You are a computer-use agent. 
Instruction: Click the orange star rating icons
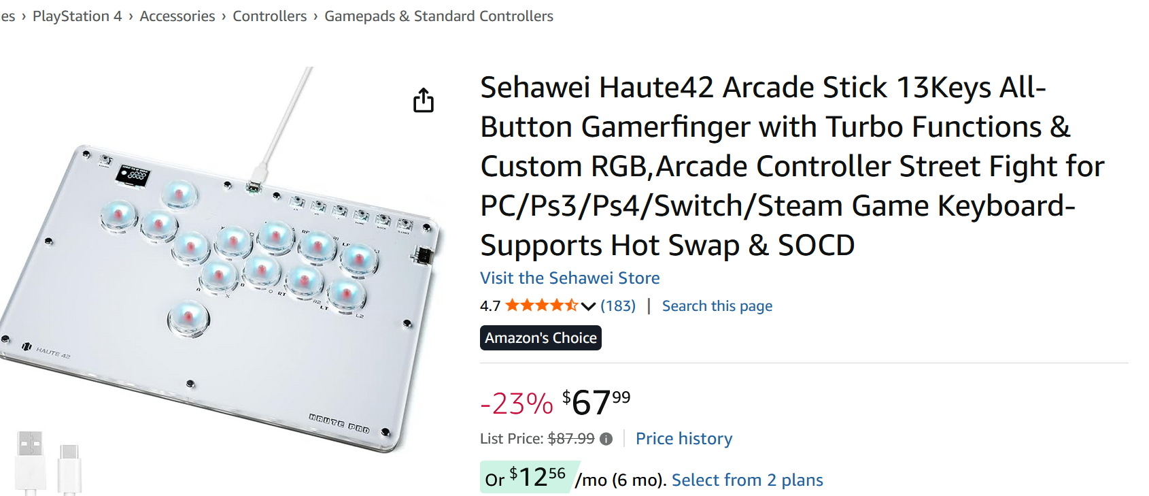(541, 305)
